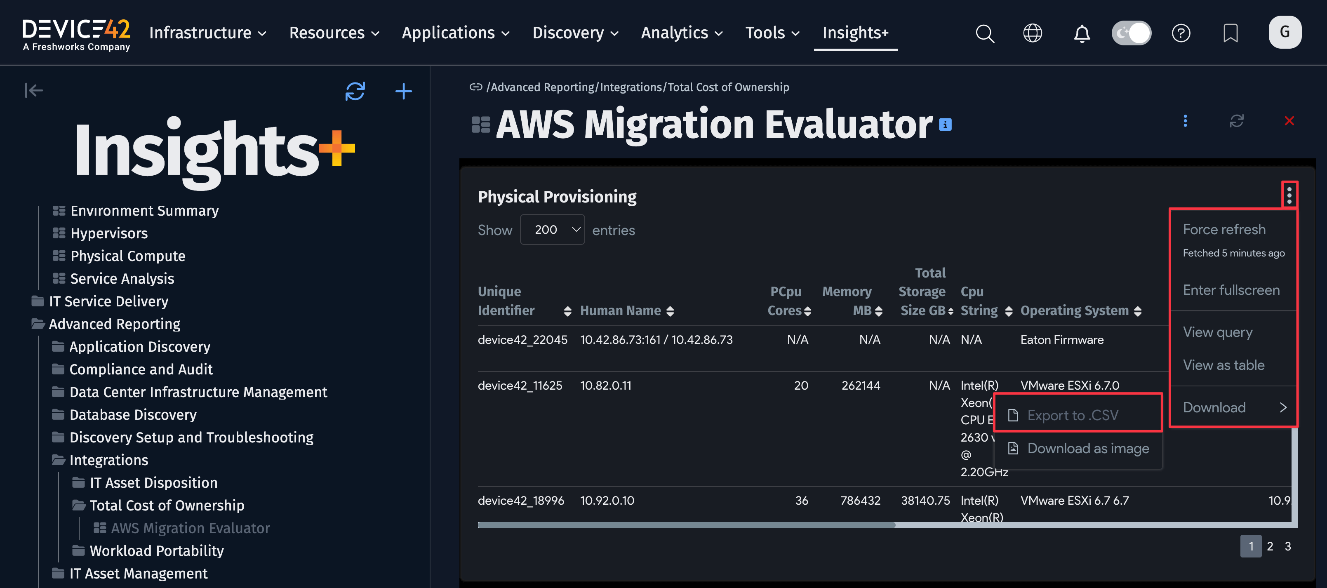Open the help question mark icon

point(1181,33)
